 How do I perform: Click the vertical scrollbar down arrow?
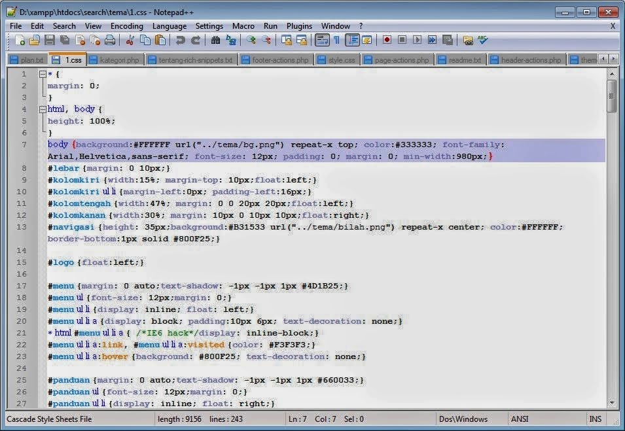coord(612,403)
